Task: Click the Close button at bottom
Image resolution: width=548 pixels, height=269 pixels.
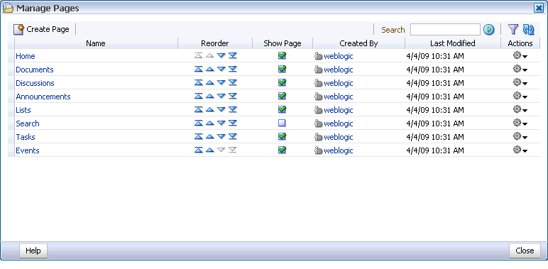Action: [x=525, y=251]
